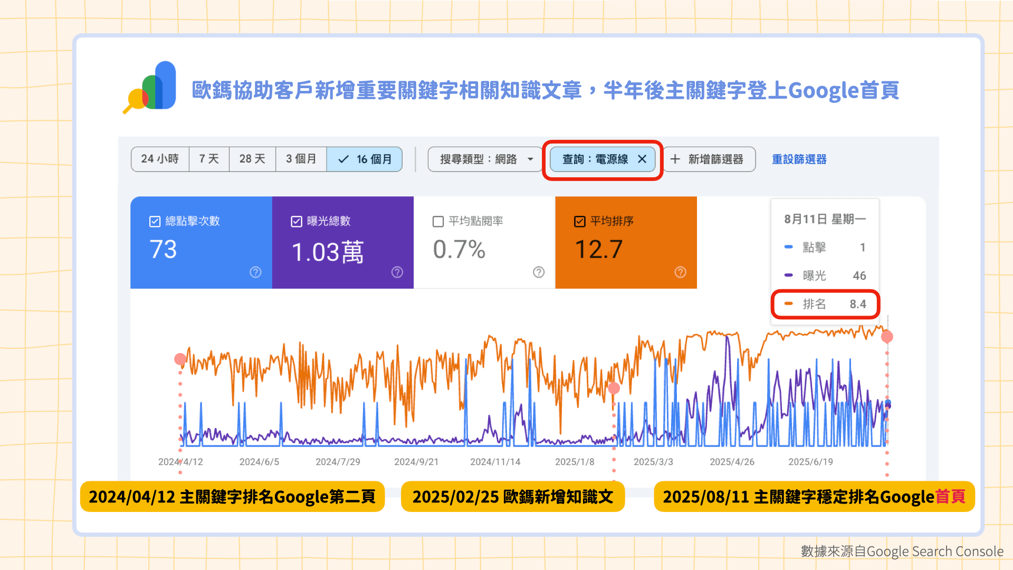Click the Search Console logo icon
Image resolution: width=1013 pixels, height=570 pixels.
point(150,87)
